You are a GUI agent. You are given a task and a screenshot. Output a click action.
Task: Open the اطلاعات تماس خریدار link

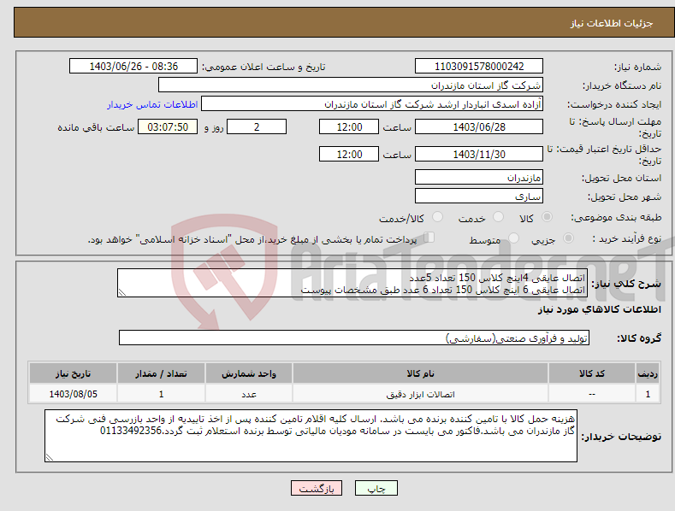click(152, 104)
